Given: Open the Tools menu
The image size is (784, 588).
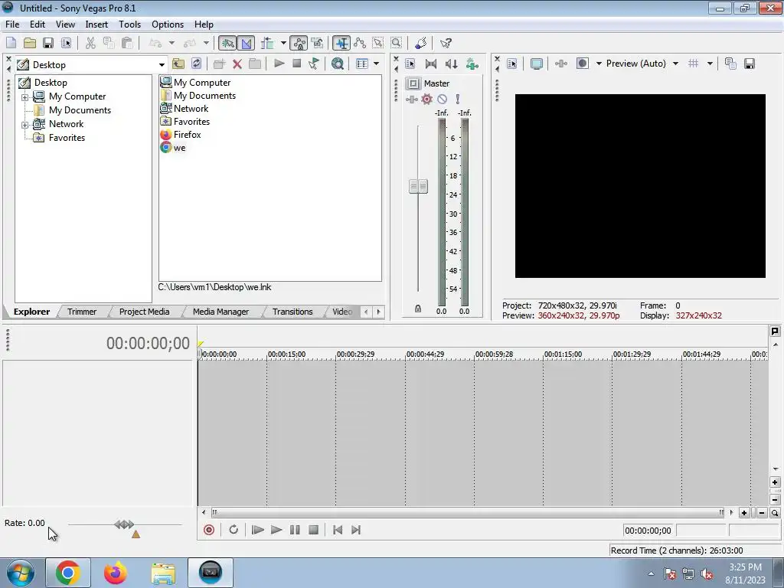Looking at the screenshot, I should tap(129, 24).
